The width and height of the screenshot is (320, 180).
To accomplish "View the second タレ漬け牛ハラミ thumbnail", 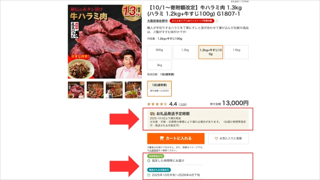I will click(x=95, y=90).
